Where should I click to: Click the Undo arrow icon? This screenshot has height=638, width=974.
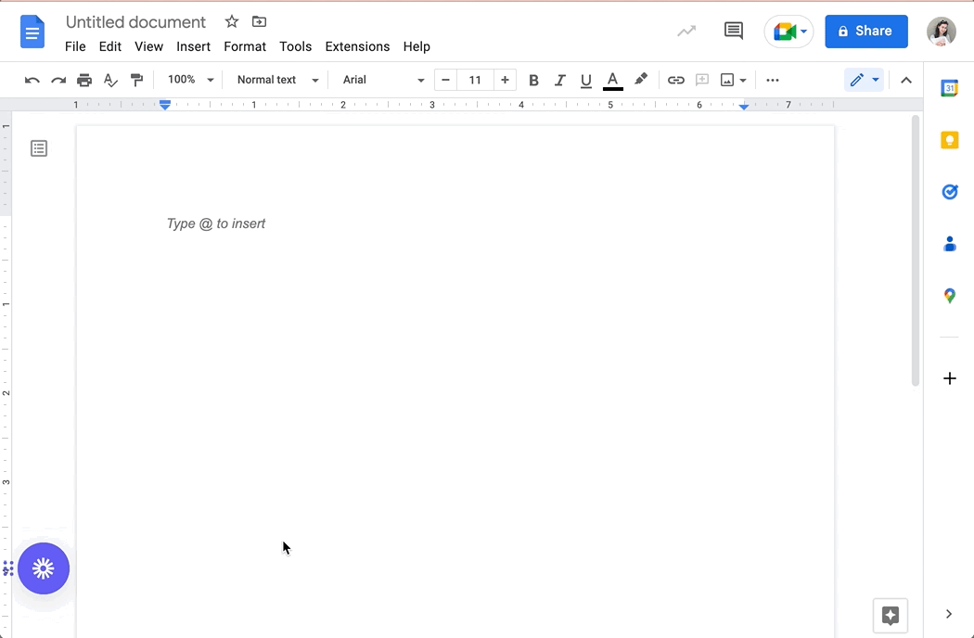coord(32,81)
